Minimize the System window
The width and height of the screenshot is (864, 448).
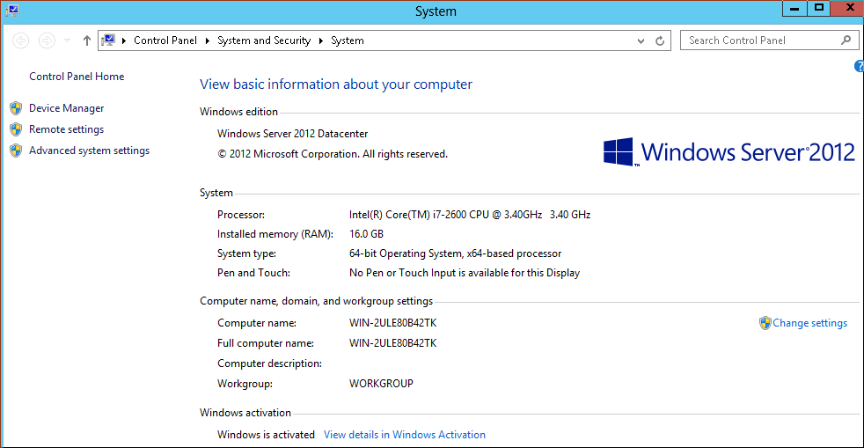(794, 8)
